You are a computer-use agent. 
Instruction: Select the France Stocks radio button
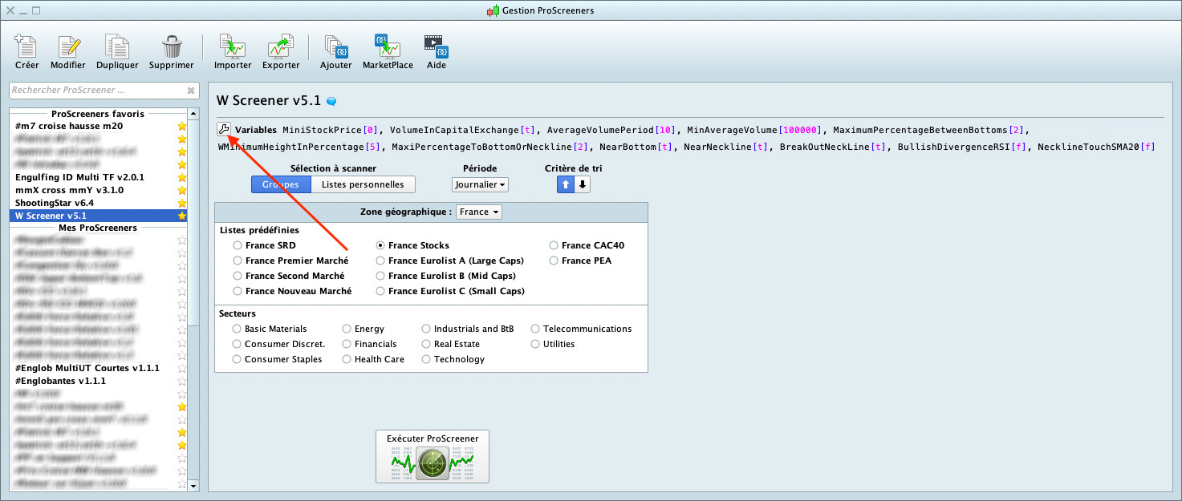380,245
